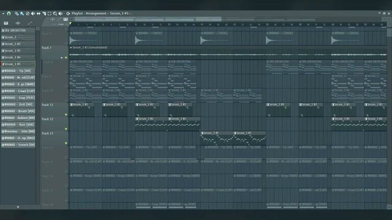Viewport: 392px width, 220px height.
Task: Click the piano icon above track headers
Action: [x=66, y=19]
